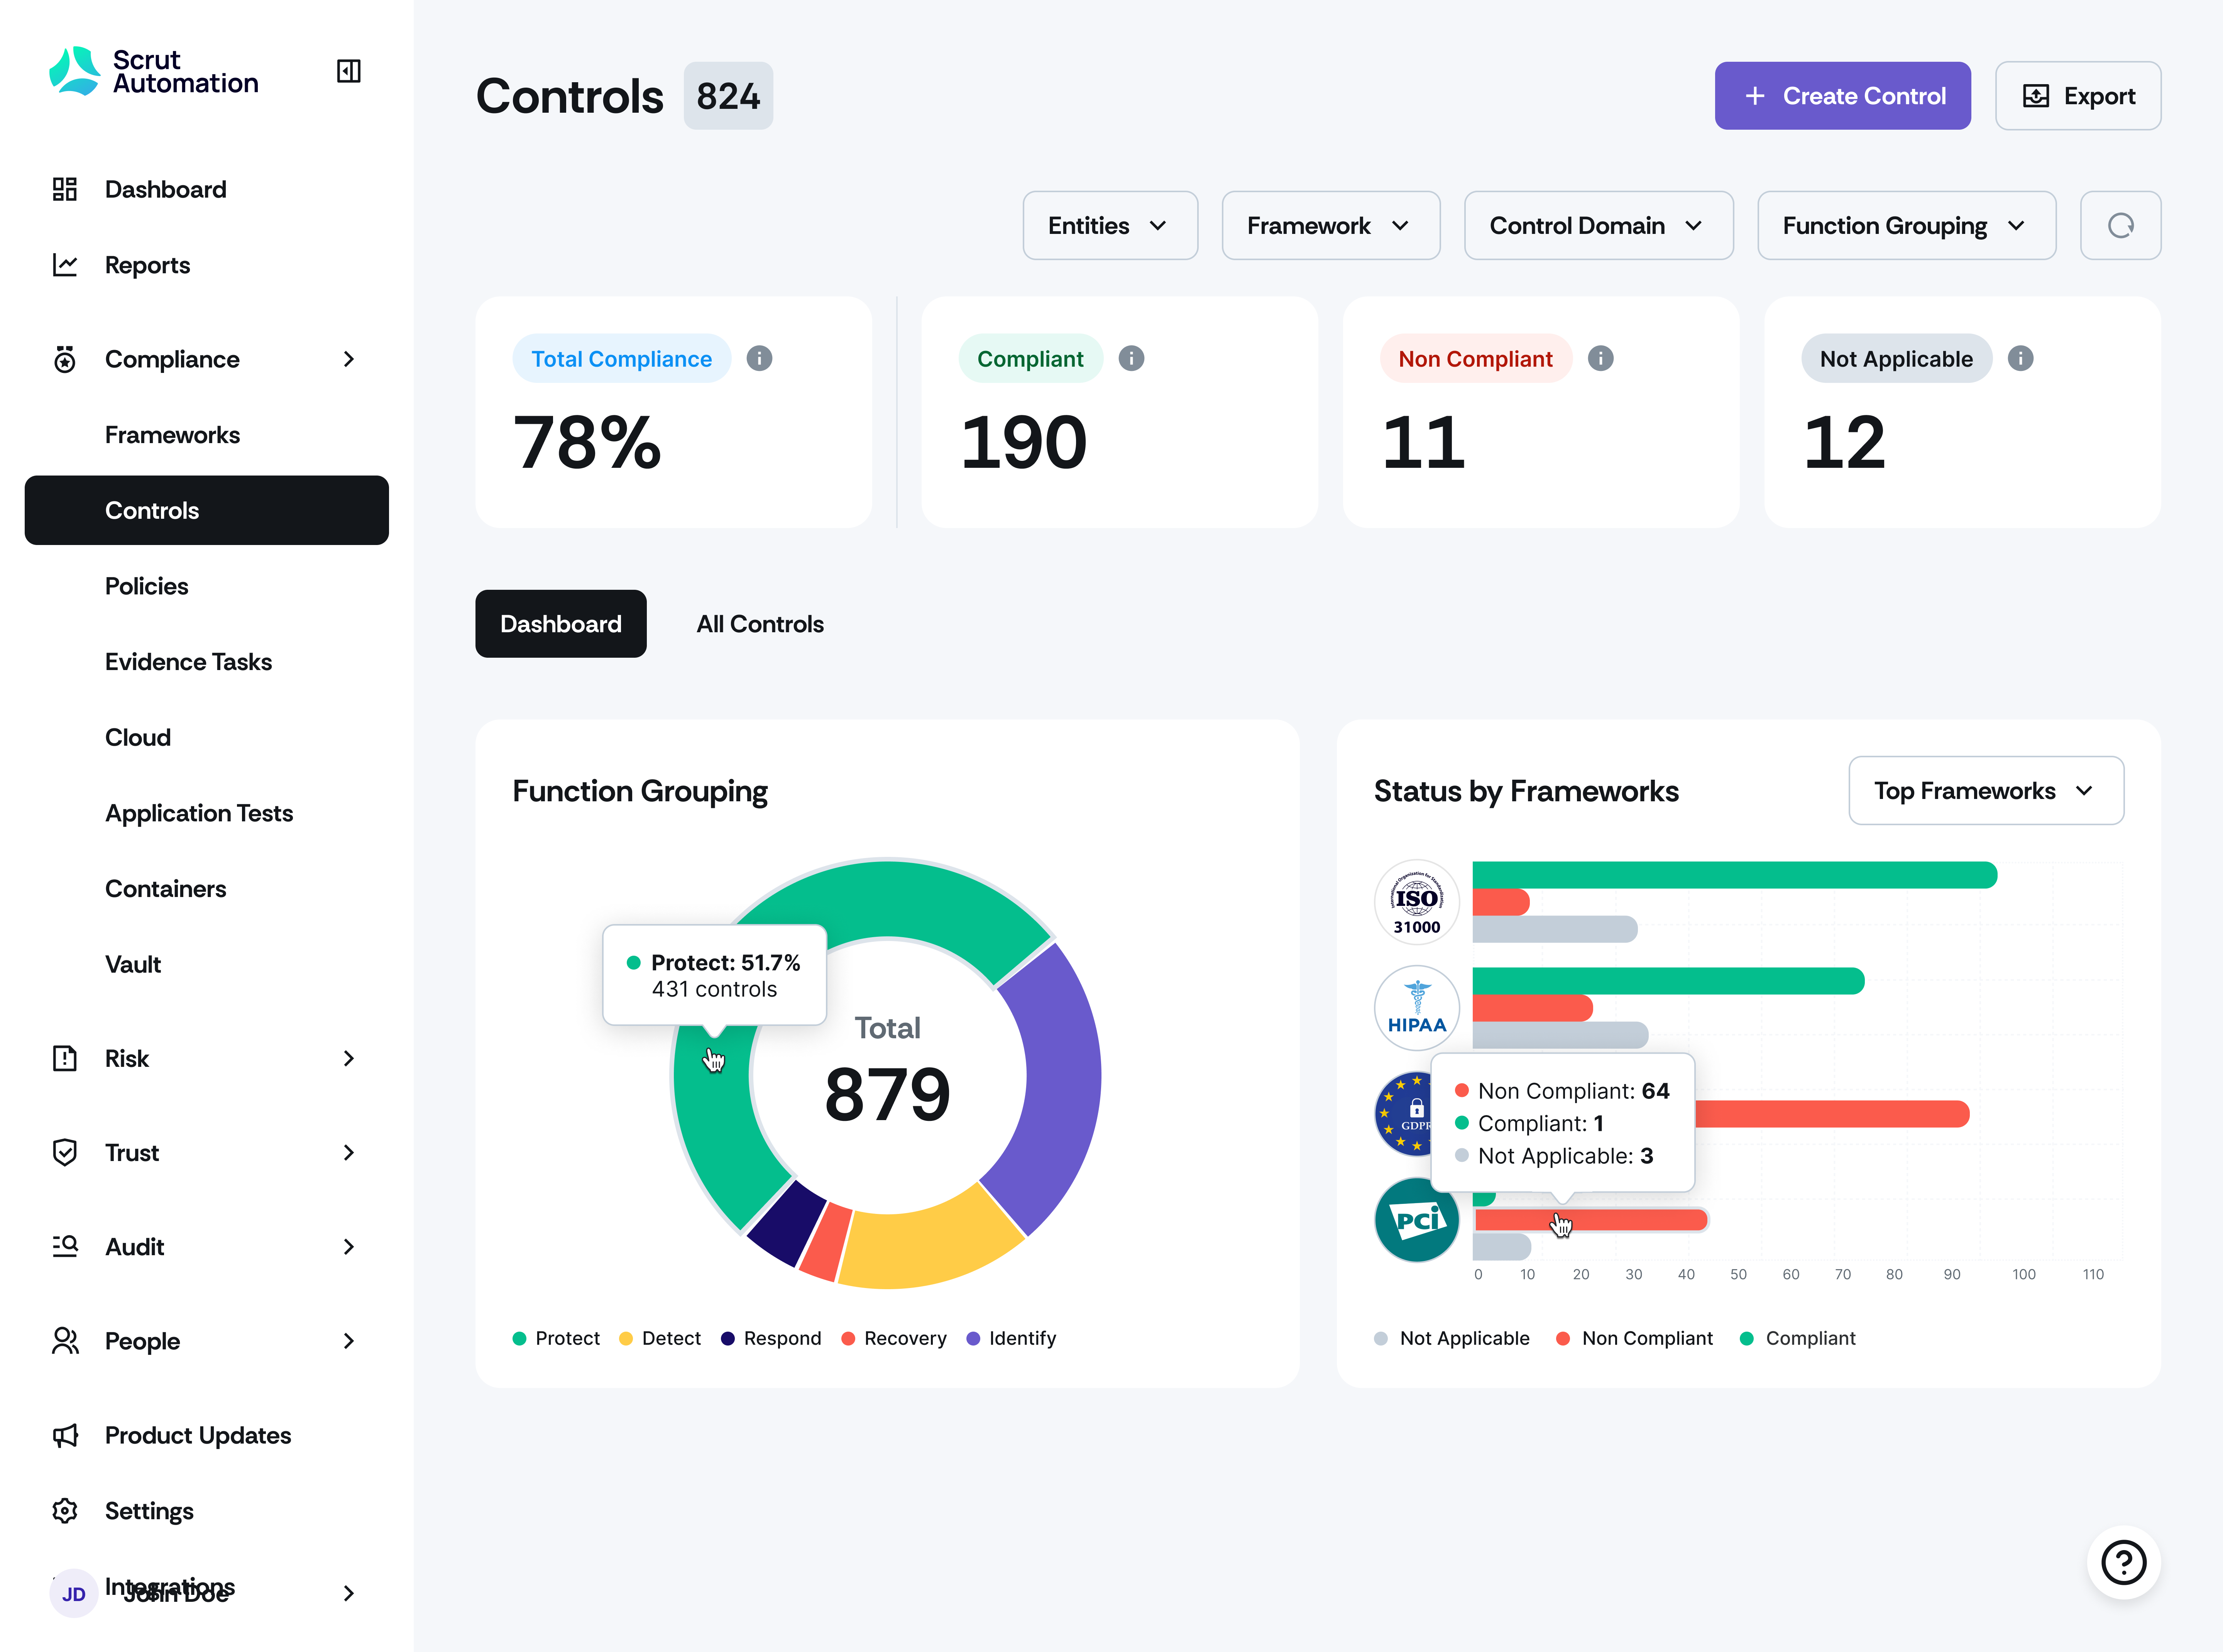This screenshot has width=2223, height=1652.
Task: Select Controls in the sidebar menu
Action: [x=152, y=510]
